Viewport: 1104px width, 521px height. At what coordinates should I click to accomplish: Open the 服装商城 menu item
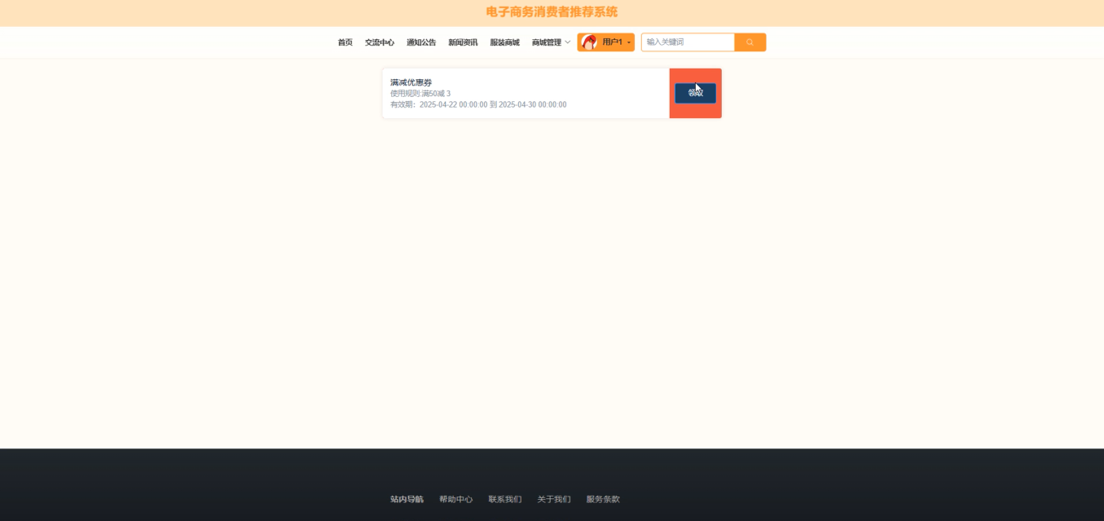[x=504, y=42]
